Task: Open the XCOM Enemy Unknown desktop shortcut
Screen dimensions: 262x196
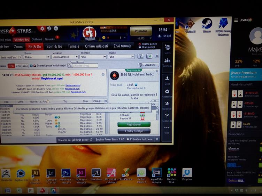Action: tap(224, 27)
